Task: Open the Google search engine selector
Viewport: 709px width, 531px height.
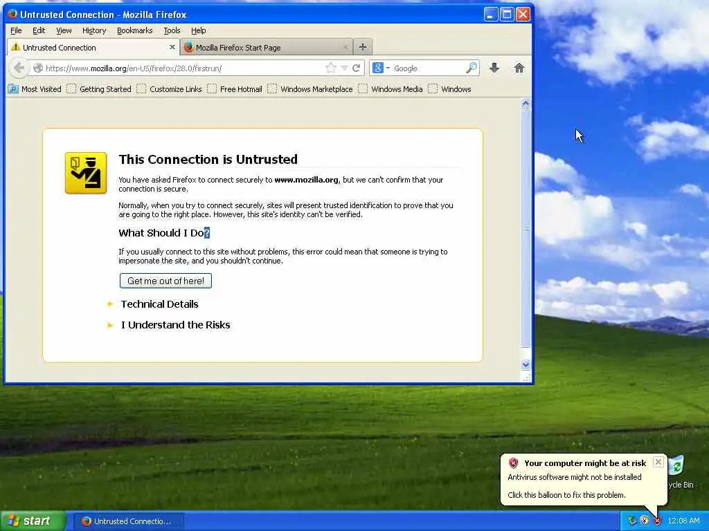Action: [x=381, y=68]
